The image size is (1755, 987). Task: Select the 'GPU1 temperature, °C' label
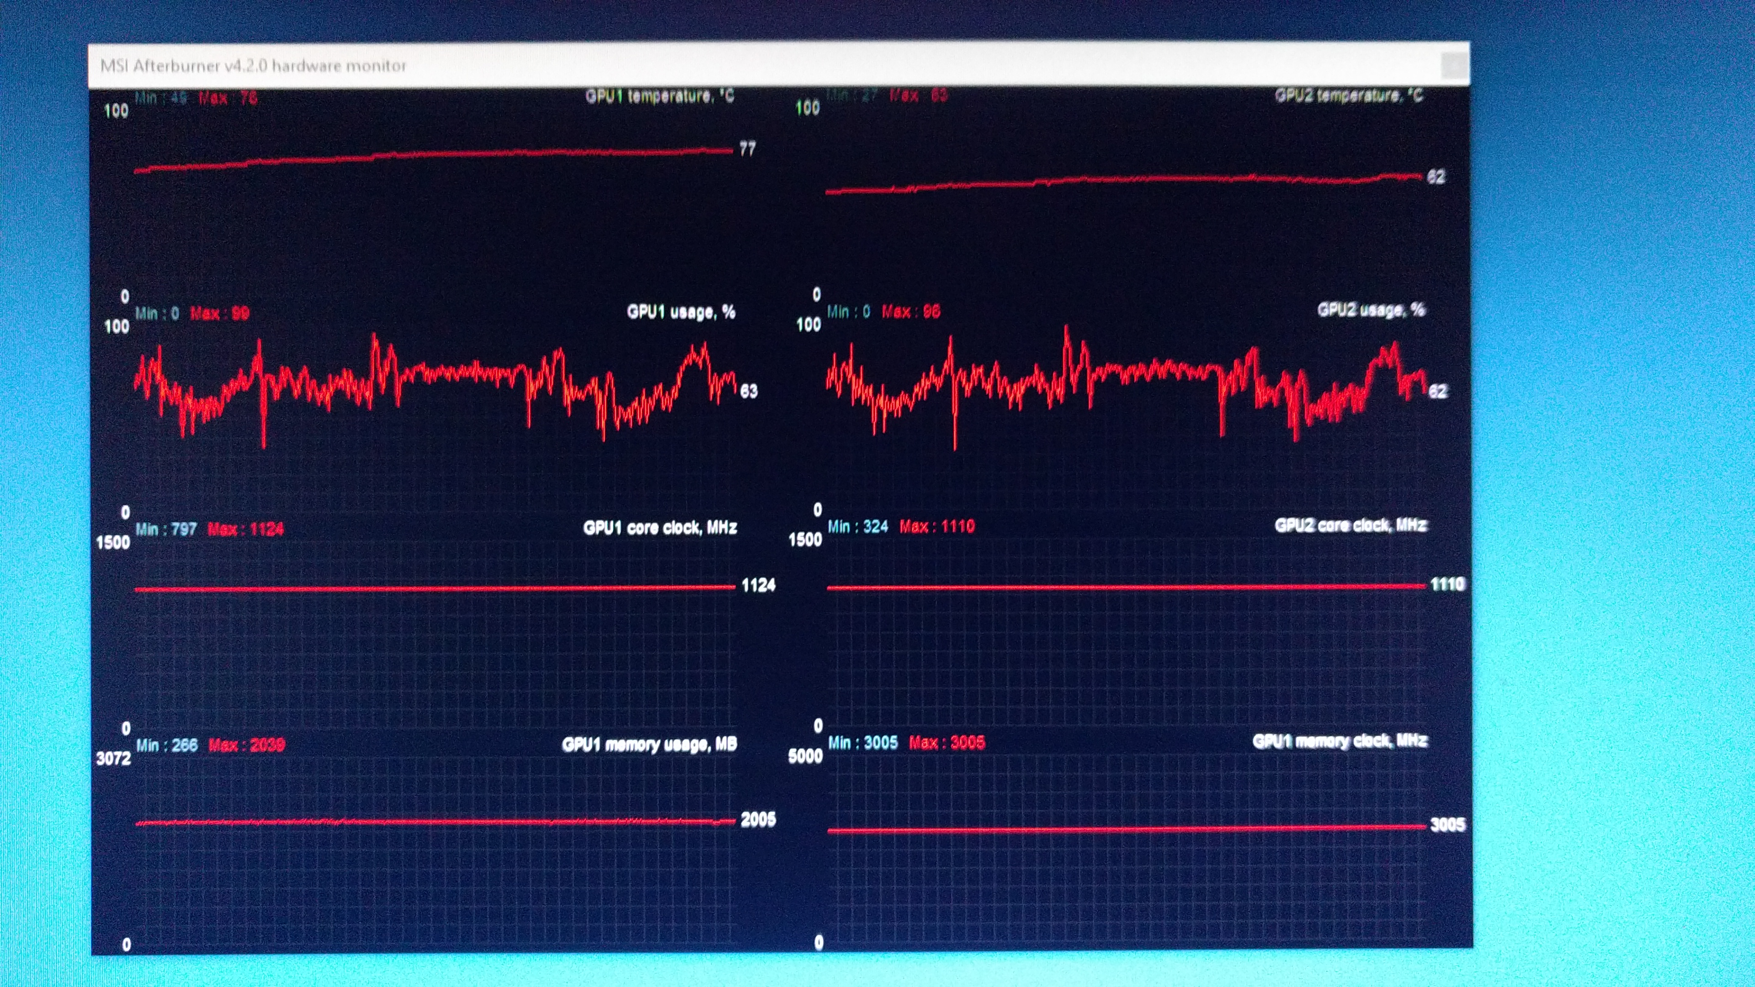659,96
